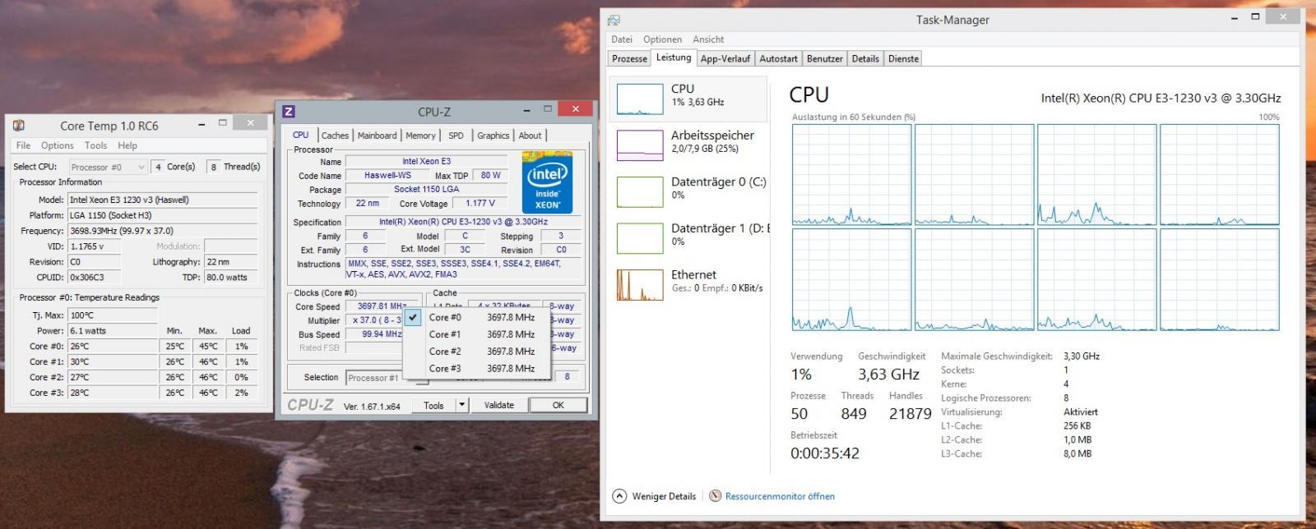Click the checkmark beside Core #0
Screen dimensions: 1316x529
(414, 317)
